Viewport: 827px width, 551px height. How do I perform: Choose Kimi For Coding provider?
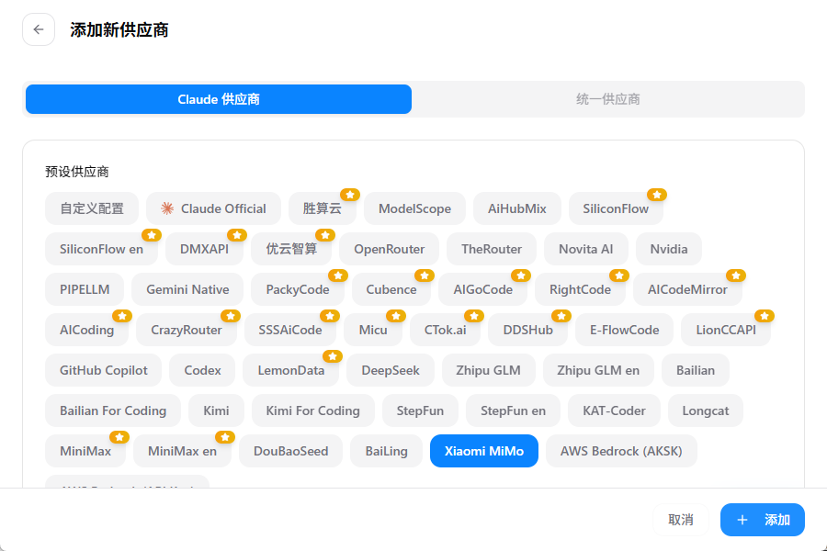[312, 410]
